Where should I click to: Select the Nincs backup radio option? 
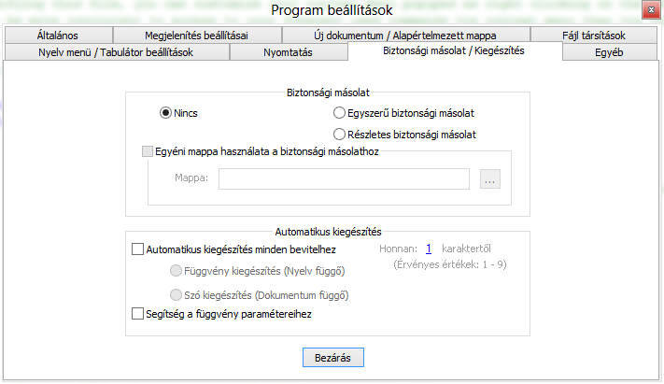click(x=166, y=113)
